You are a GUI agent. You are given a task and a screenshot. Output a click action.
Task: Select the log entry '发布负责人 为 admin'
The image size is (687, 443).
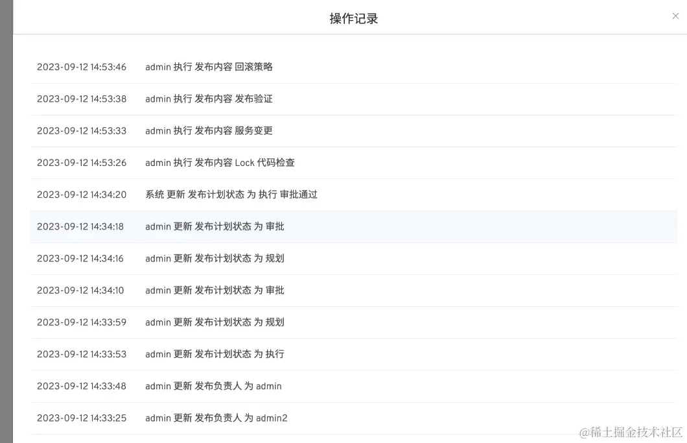(x=213, y=387)
